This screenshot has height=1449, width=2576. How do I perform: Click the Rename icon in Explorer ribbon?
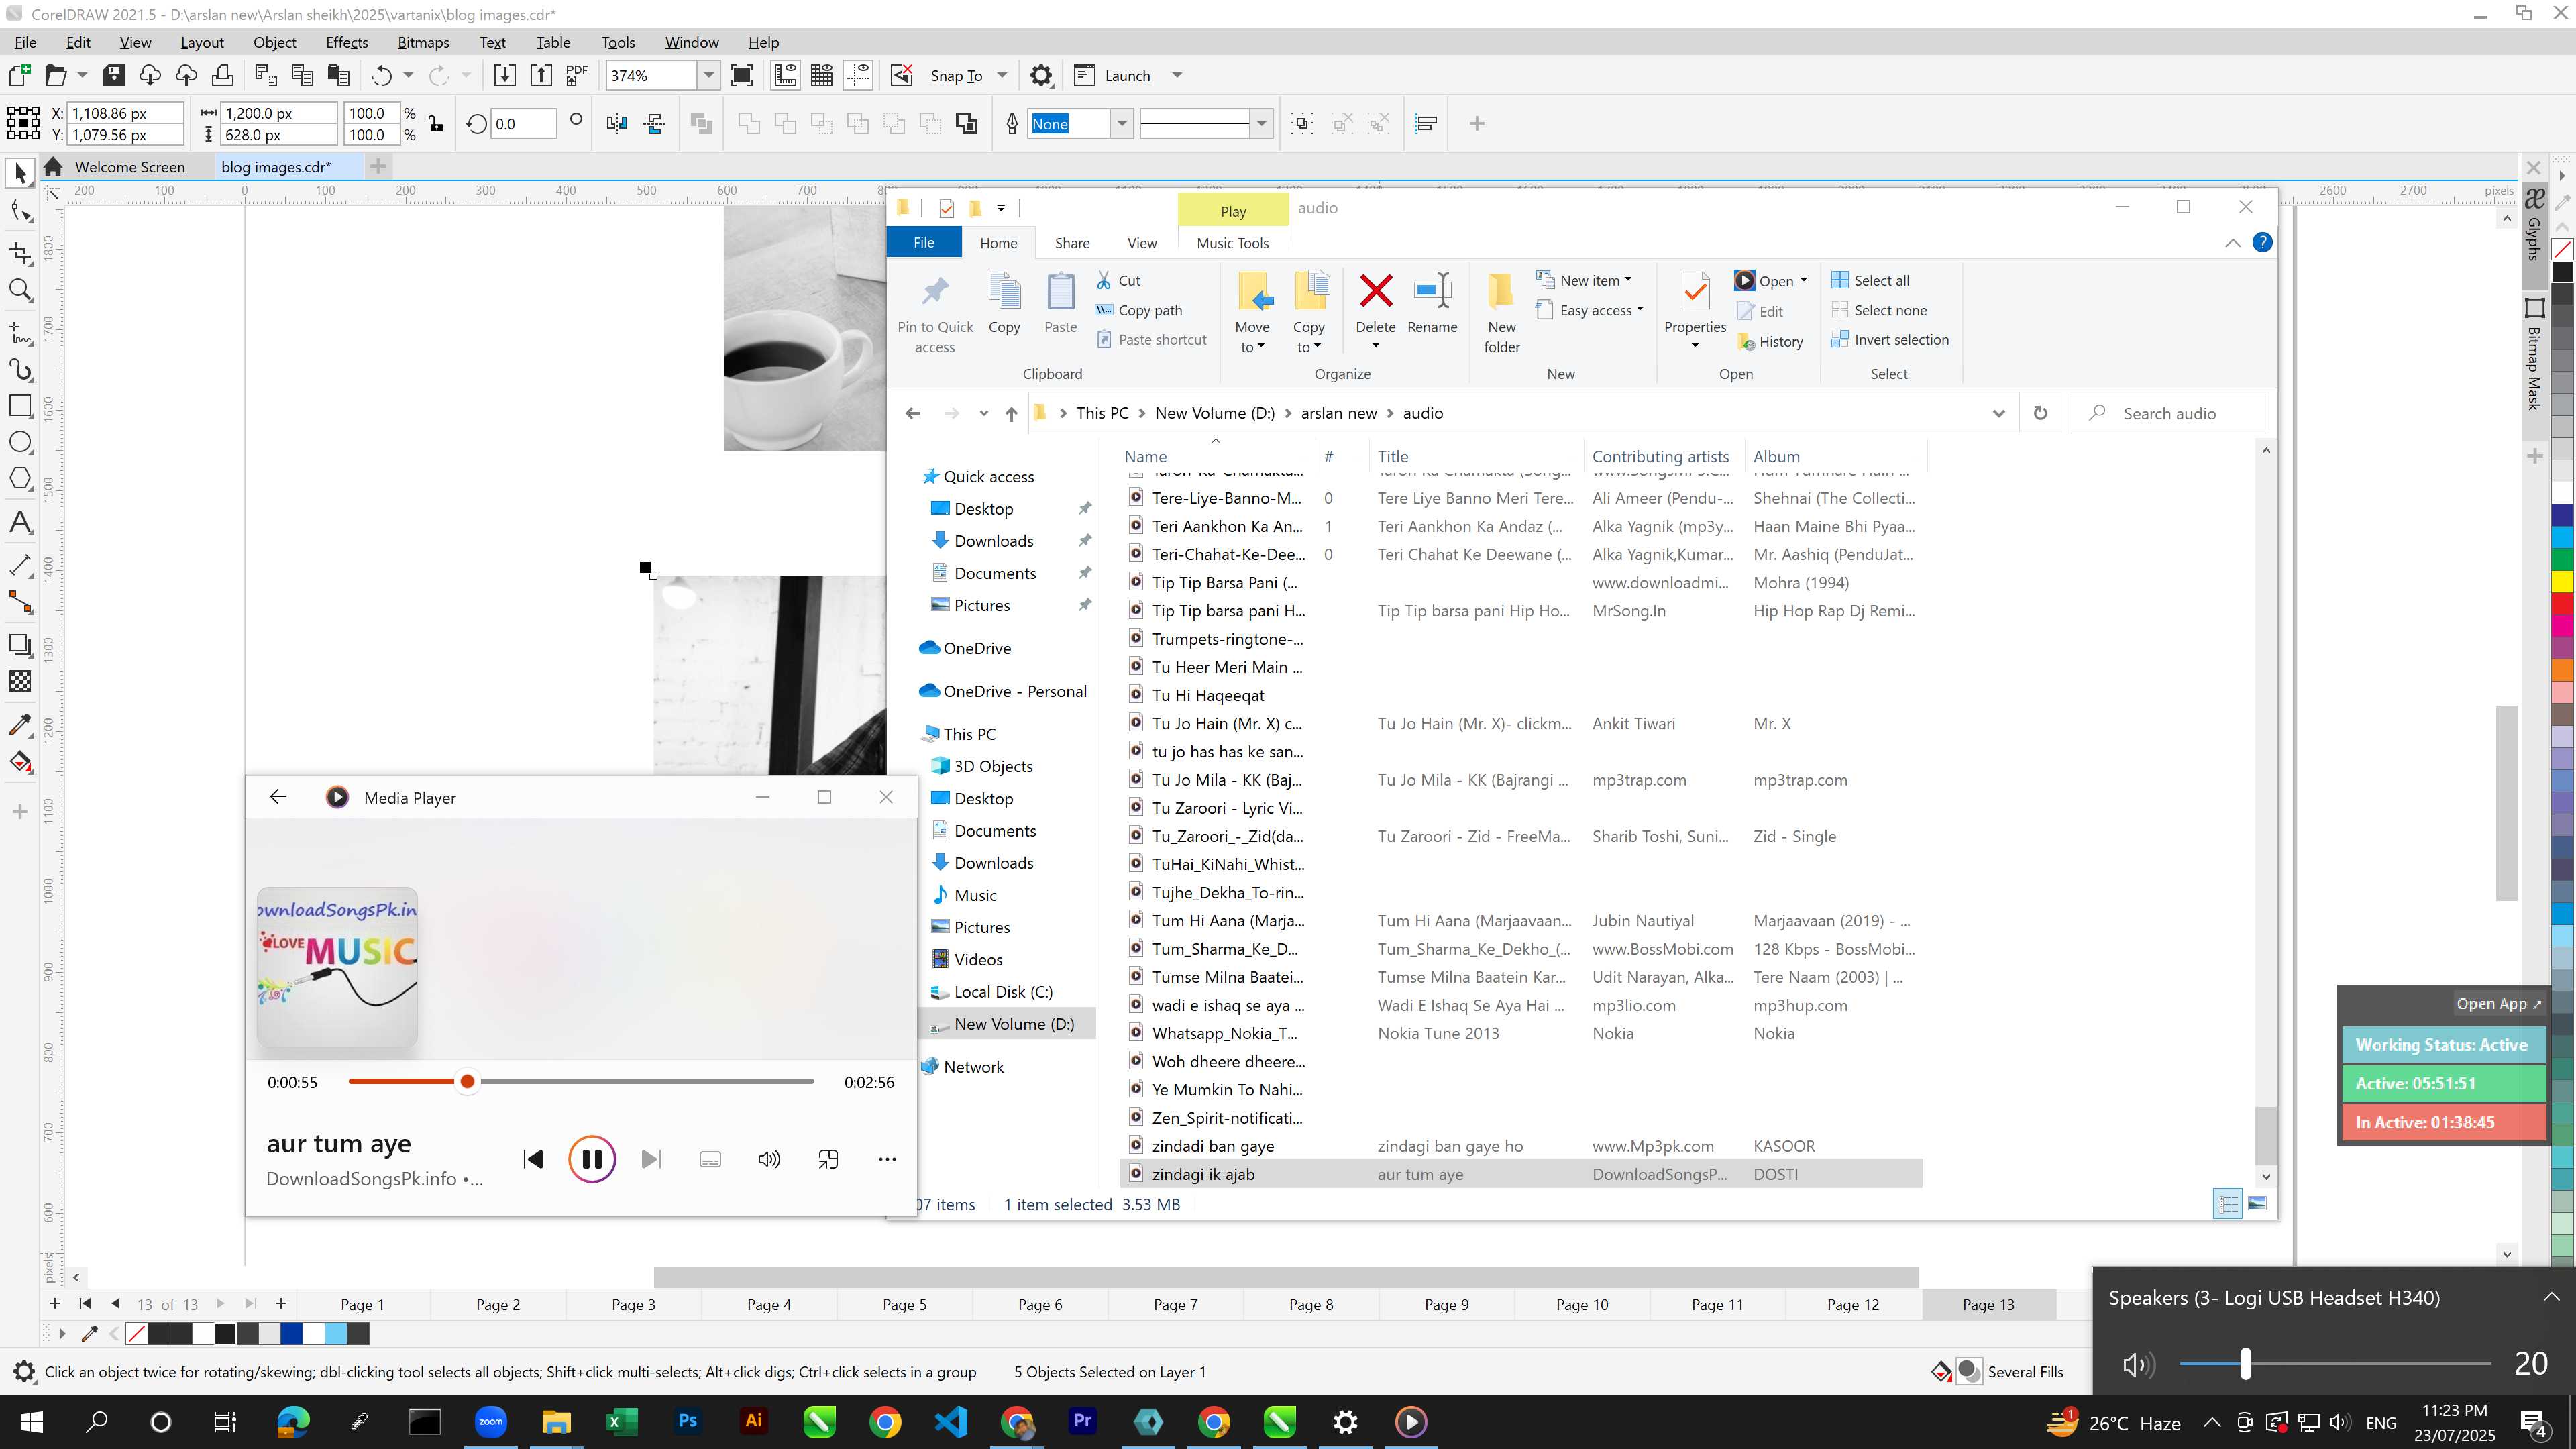click(x=1432, y=291)
